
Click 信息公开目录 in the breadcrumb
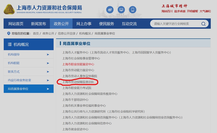(x=67, y=33)
